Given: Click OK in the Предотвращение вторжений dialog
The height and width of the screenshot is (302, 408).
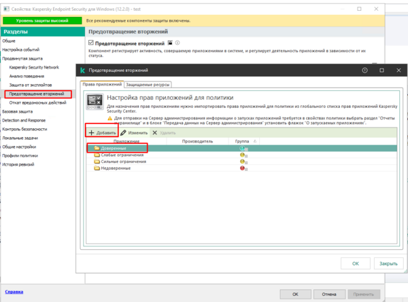Looking at the screenshot, I should coord(356,263).
